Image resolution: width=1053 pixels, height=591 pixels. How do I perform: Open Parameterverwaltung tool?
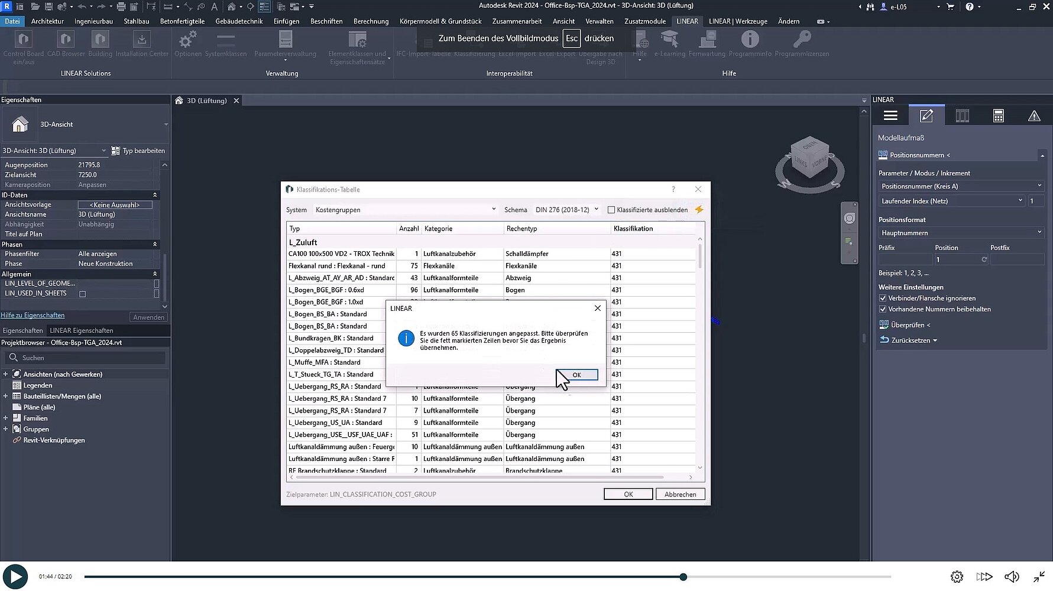(x=286, y=40)
